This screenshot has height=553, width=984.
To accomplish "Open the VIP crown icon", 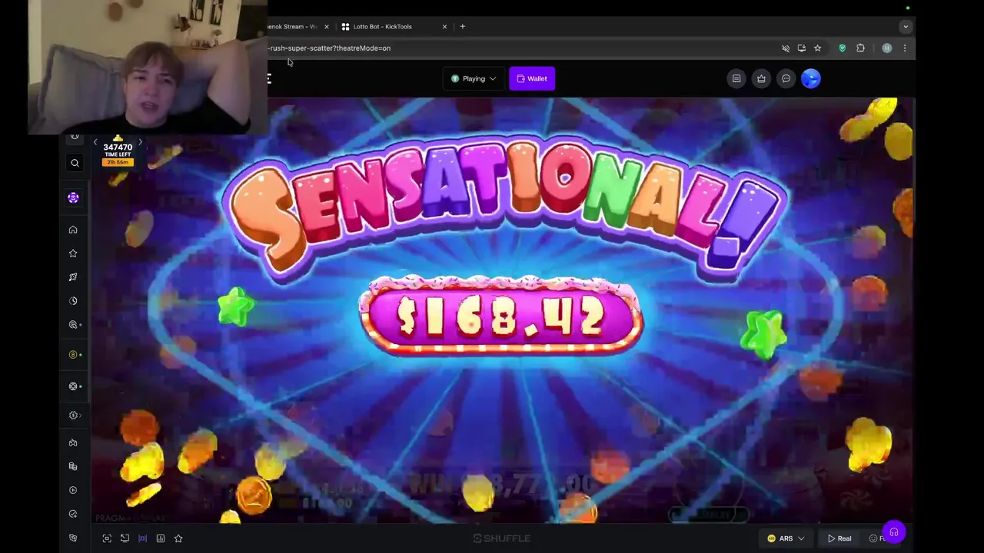I will tap(761, 78).
